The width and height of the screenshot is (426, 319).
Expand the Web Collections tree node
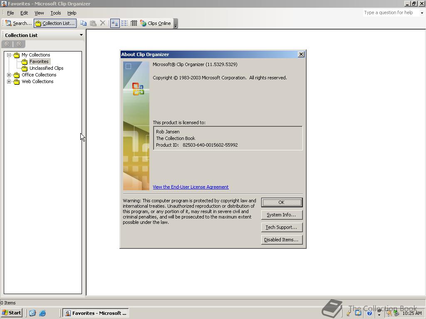tap(9, 81)
